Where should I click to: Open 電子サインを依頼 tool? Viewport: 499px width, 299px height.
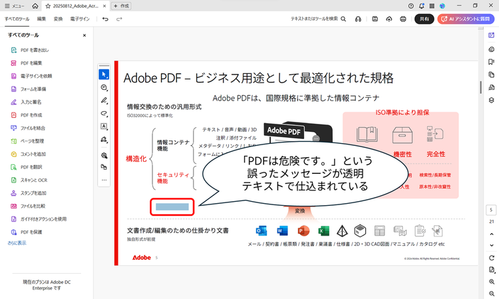[x=31, y=76]
